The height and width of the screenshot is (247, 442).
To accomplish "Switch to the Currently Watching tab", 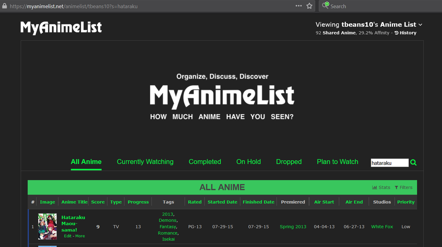I will (x=145, y=162).
